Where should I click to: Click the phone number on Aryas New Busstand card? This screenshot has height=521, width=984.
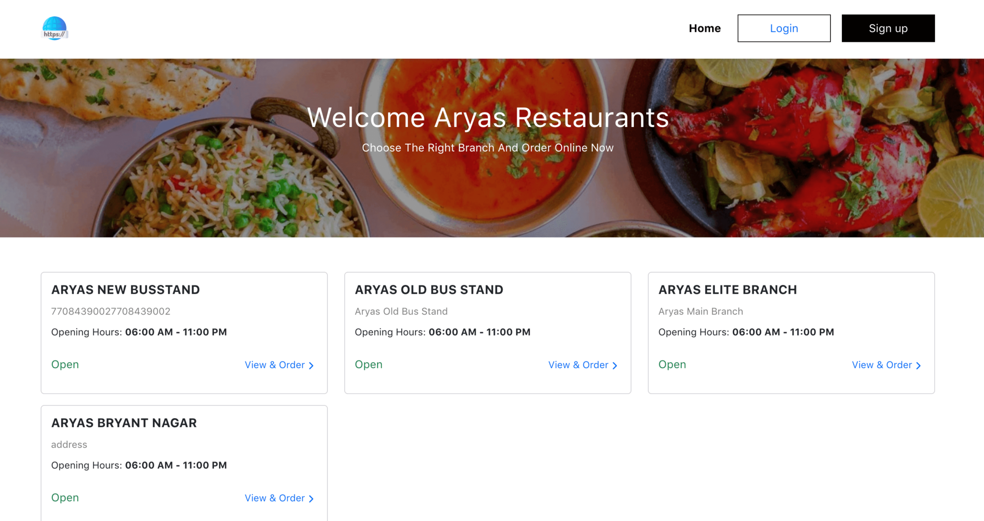click(111, 311)
